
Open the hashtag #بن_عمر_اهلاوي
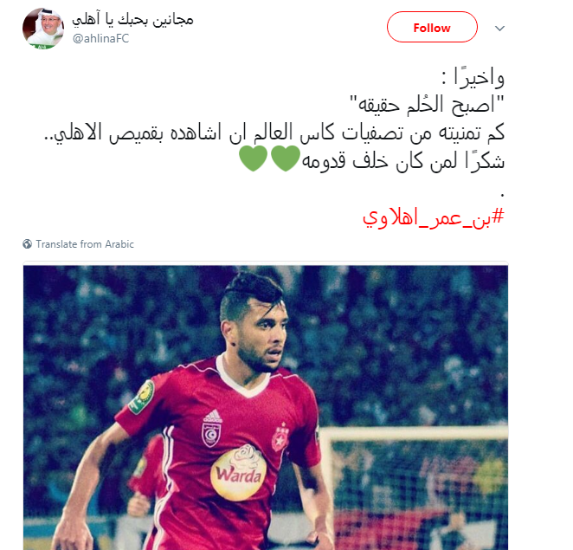click(x=434, y=217)
